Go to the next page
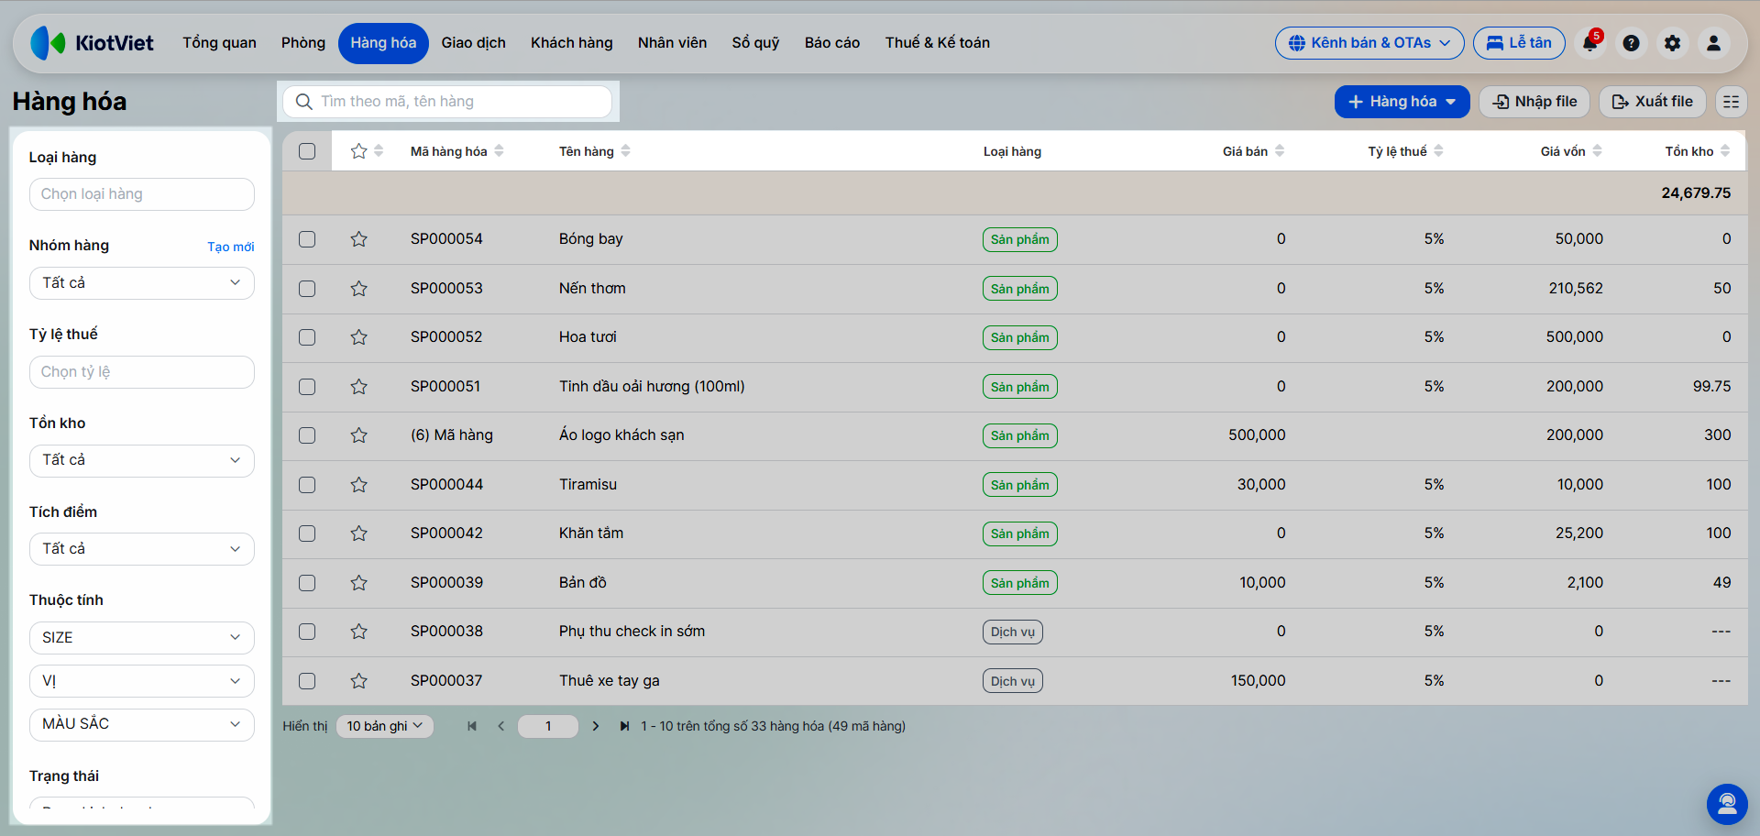Screen dimensions: 1760x836 [596, 726]
